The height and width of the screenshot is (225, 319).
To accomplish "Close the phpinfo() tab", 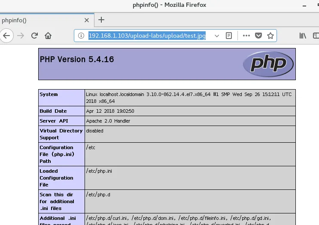I will click(x=87, y=20).
